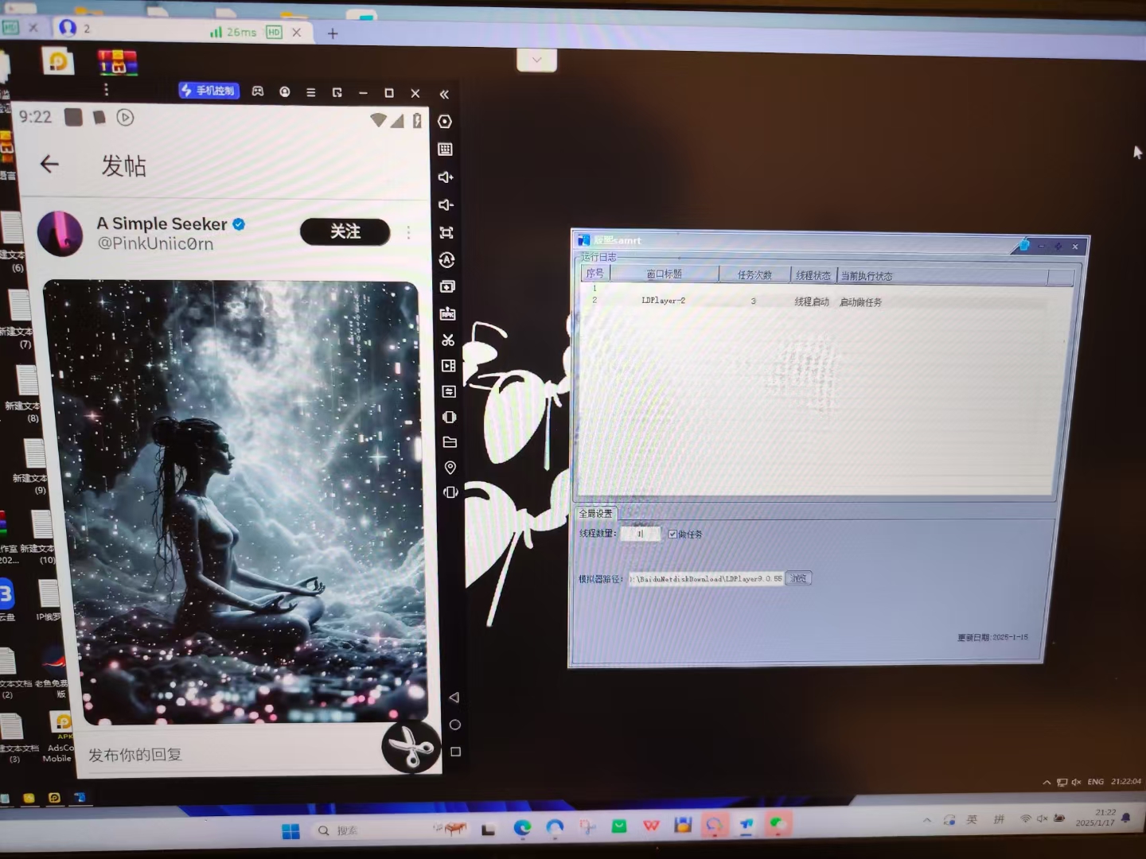Click the 线程数量 thread count field
Image resolution: width=1146 pixels, height=859 pixels.
point(640,534)
